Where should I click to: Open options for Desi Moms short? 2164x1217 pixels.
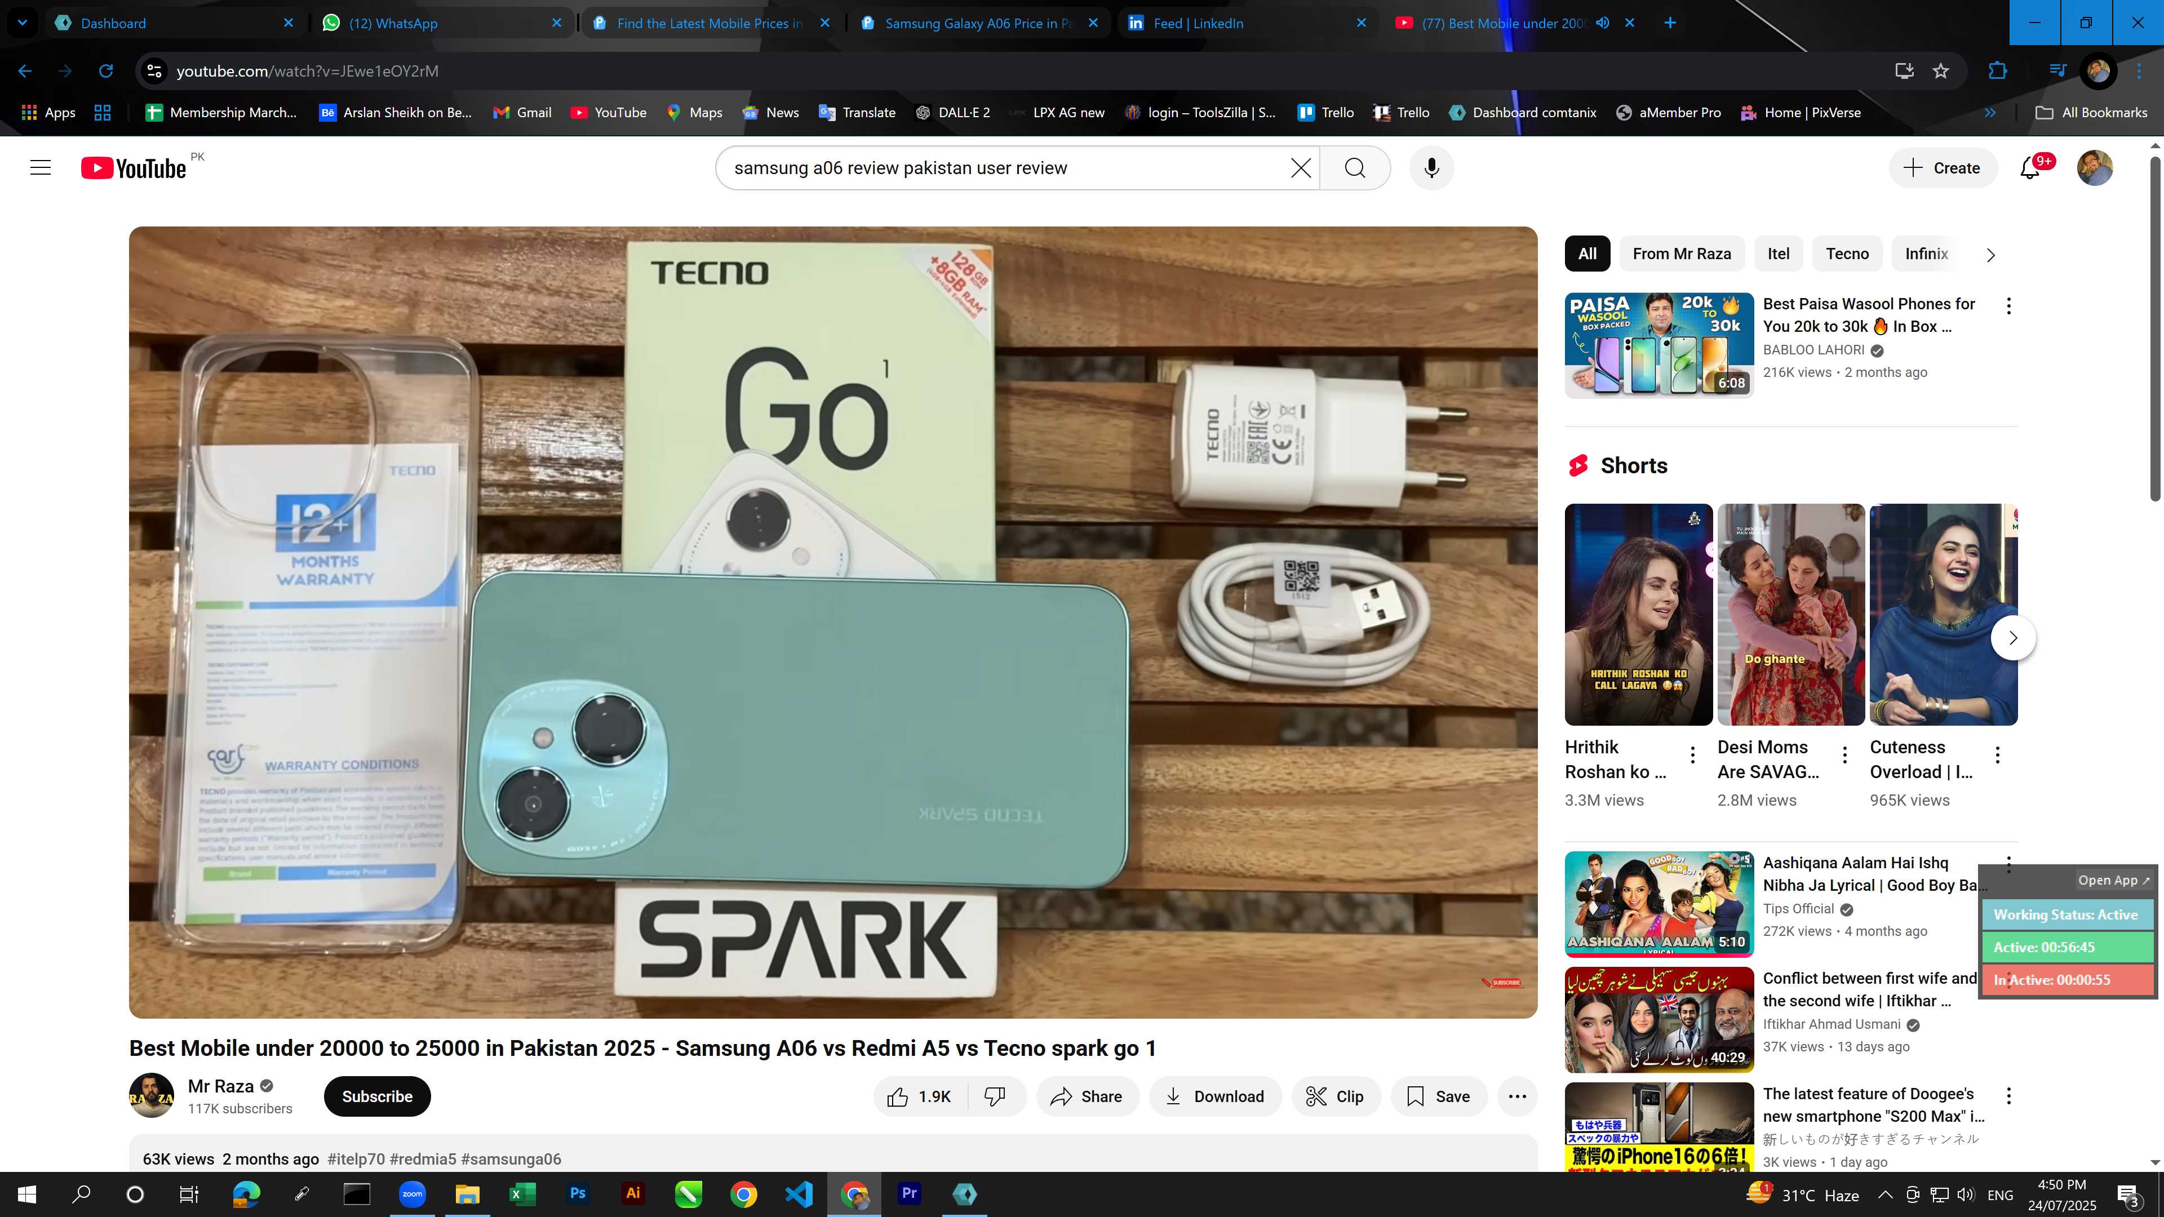tap(1845, 755)
